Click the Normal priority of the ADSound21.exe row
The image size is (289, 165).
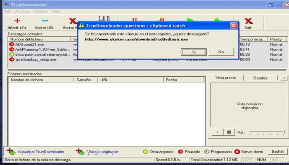click(x=276, y=45)
